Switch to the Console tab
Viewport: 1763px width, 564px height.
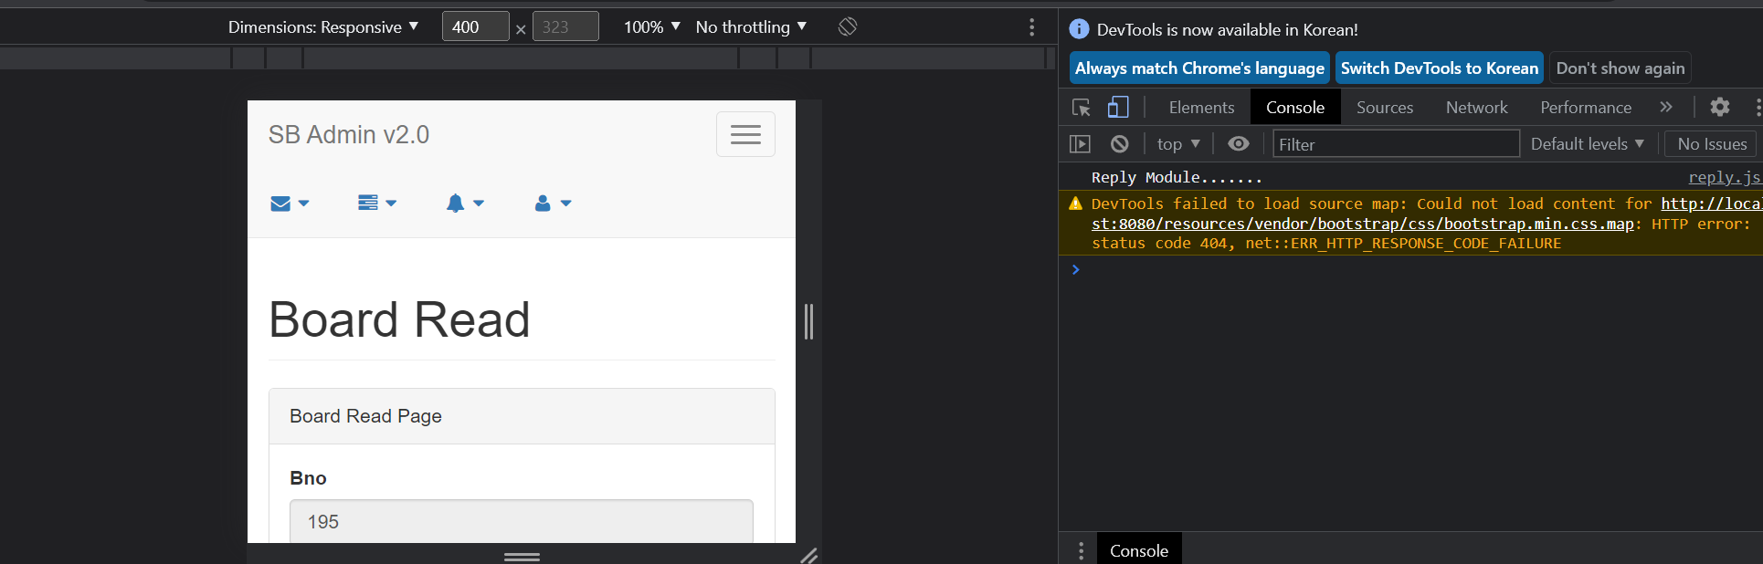point(1295,108)
